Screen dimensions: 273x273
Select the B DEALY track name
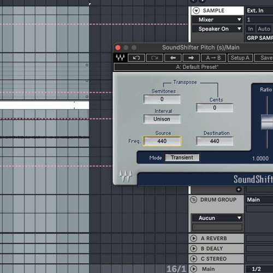pos(212,248)
